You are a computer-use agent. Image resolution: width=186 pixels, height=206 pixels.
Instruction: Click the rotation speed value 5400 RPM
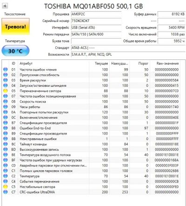click(172, 27)
